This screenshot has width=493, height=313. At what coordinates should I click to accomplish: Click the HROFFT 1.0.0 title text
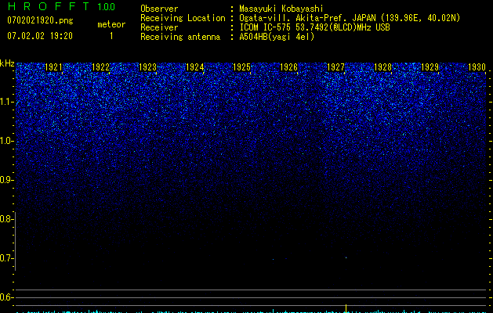pos(61,6)
